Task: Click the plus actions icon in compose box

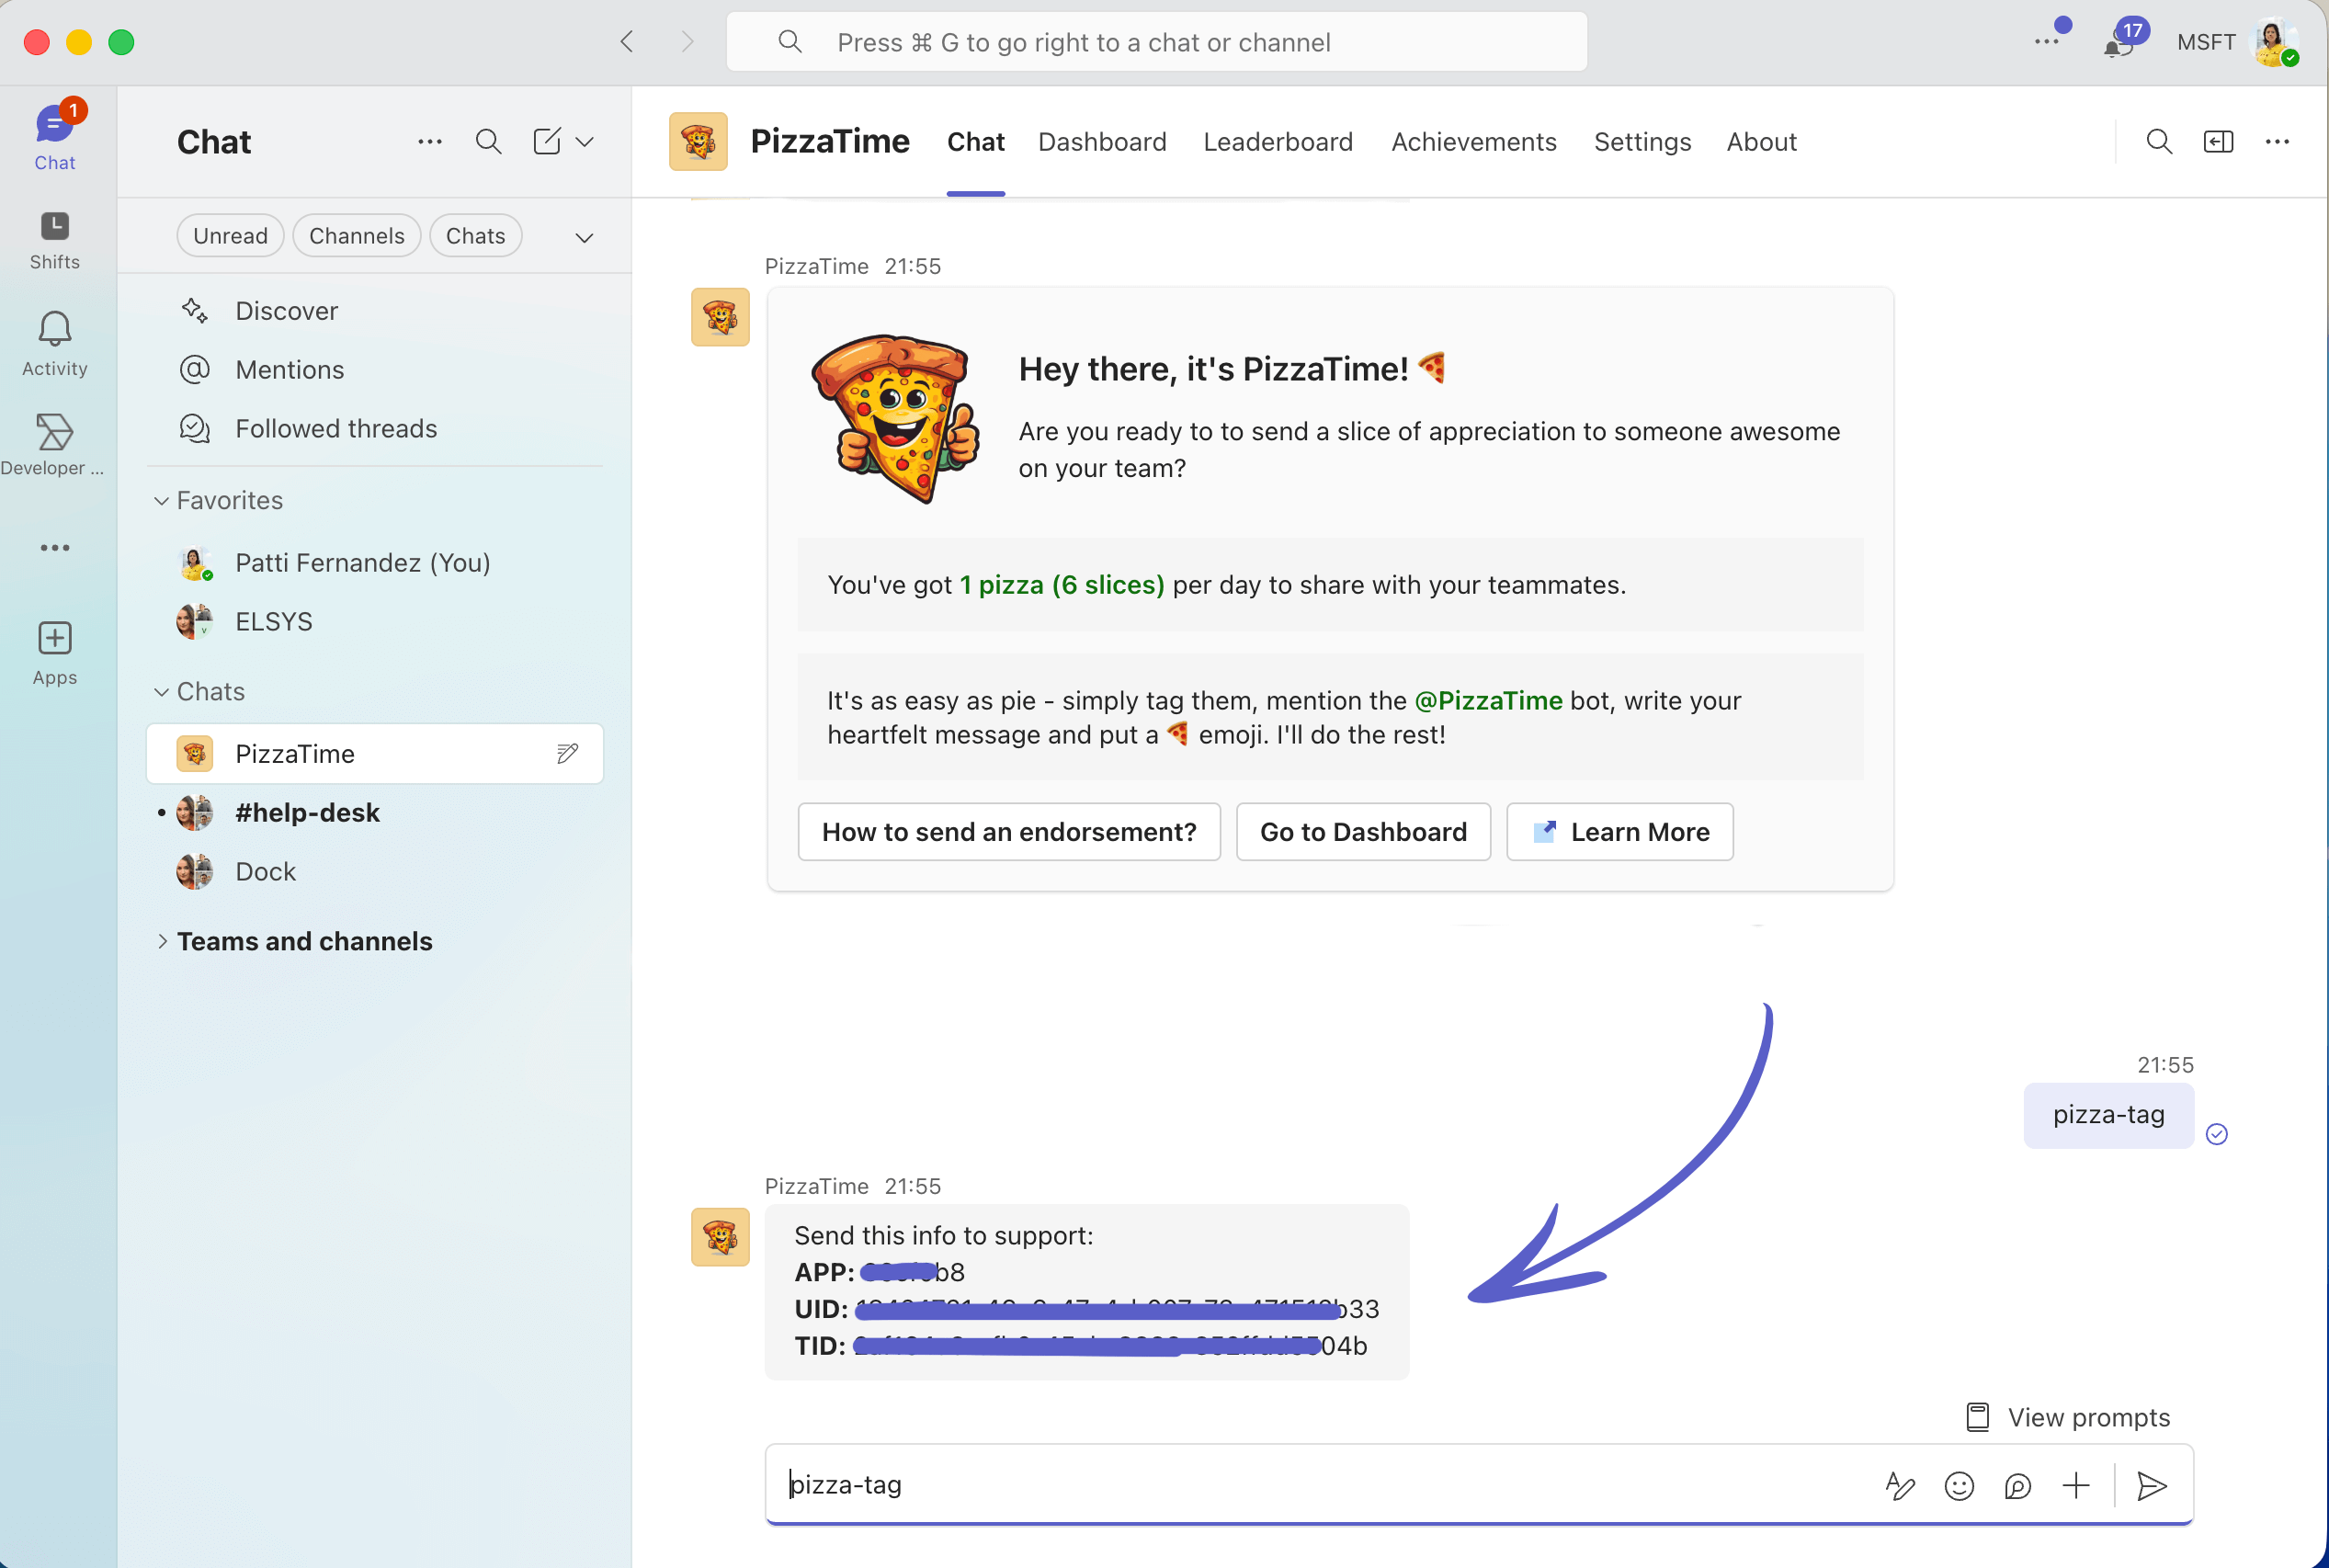Action: point(2075,1486)
